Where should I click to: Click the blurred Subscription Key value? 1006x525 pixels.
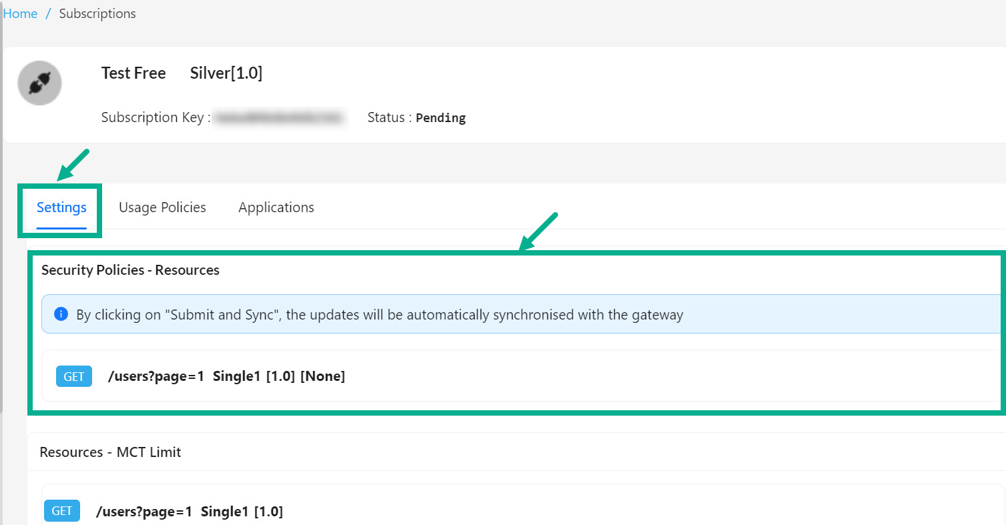click(x=280, y=117)
